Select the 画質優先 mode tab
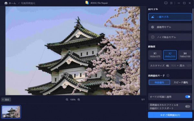 pyautogui.click(x=159, y=82)
